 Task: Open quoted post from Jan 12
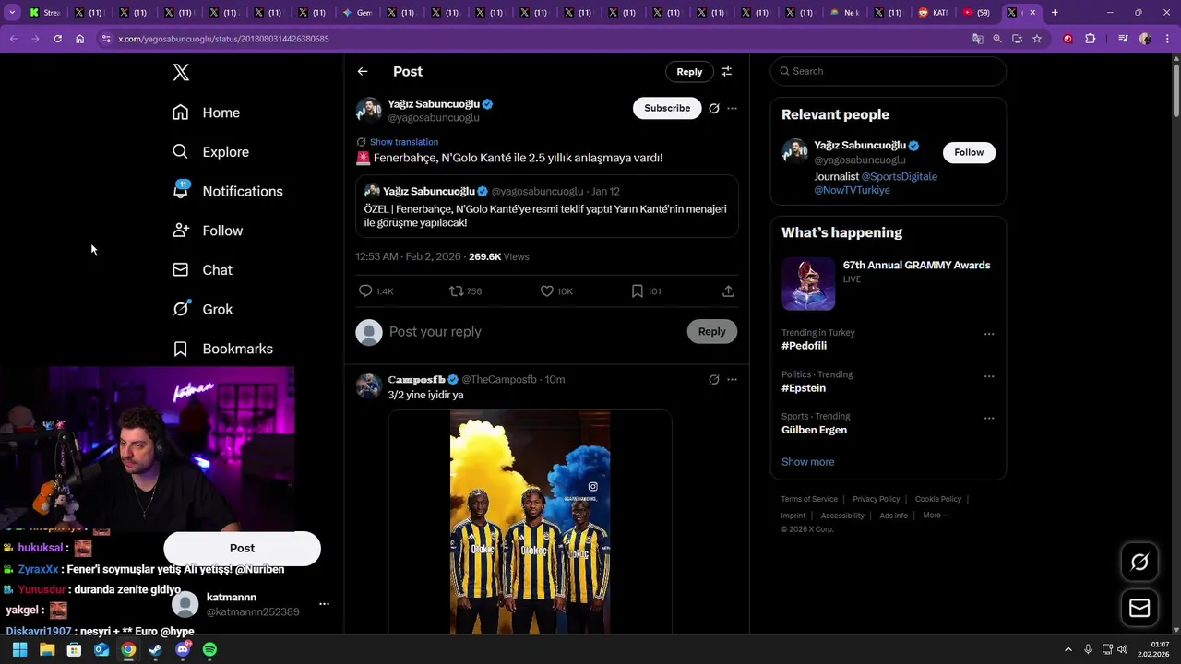click(547, 207)
